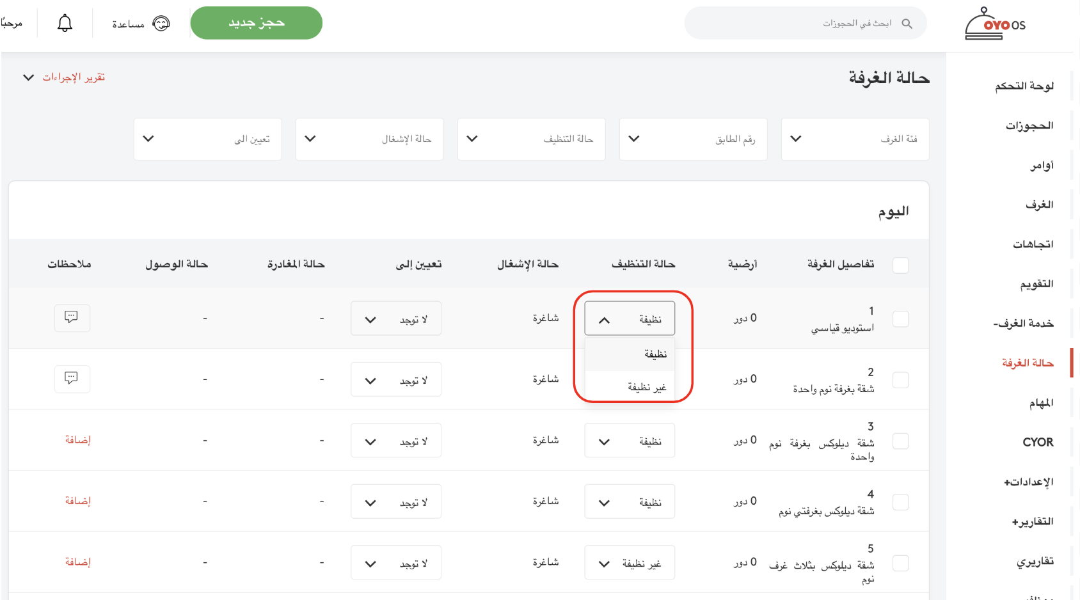
Task: Collapse the cleaning status dropdown for room 1
Action: [630, 319]
